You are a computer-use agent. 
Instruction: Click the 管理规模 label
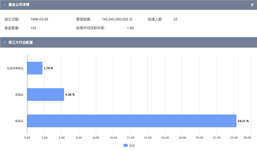84,19
